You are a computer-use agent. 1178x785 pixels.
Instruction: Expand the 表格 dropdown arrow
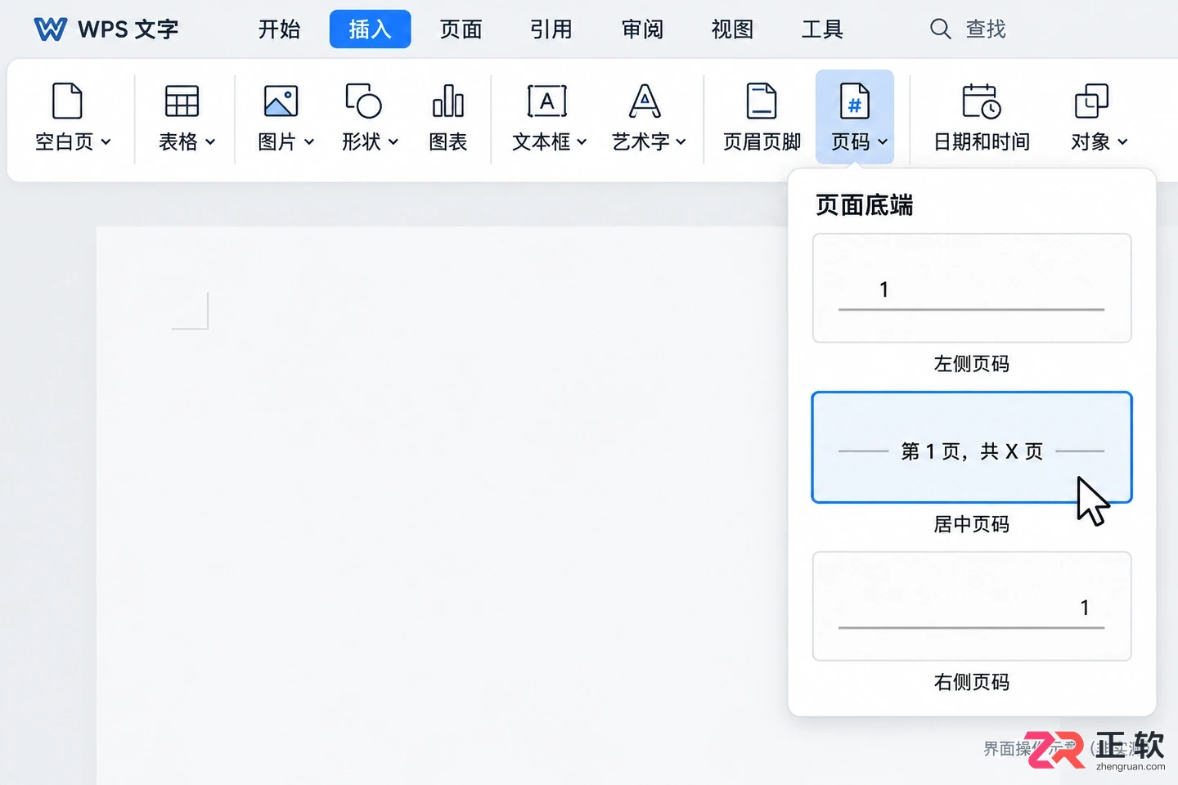[x=210, y=142]
